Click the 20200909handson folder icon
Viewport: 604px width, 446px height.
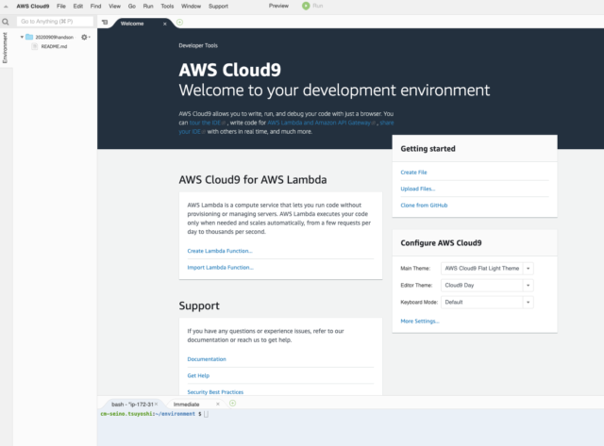[29, 37]
